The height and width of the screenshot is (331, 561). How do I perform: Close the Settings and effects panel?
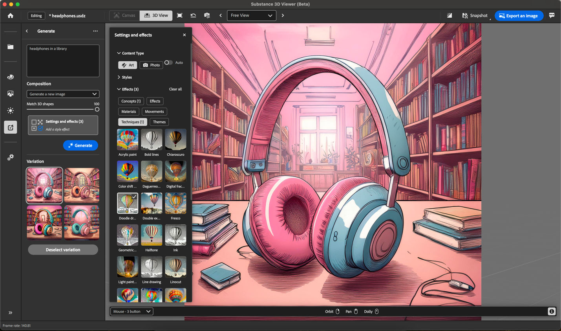pyautogui.click(x=185, y=35)
